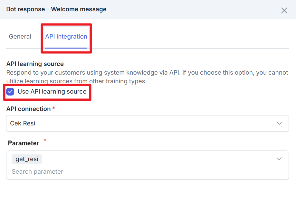Click the Bot response - Welcome message title

[56, 9]
